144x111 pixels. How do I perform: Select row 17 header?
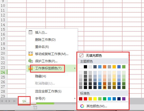3,39
